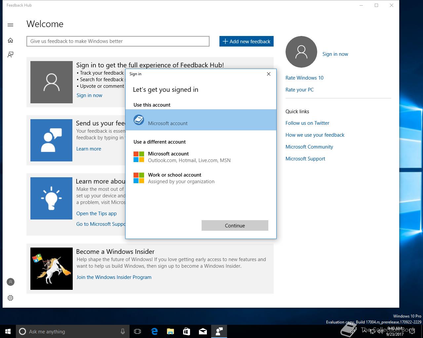Open Settings gear in the Feedback Hub sidebar

point(10,298)
